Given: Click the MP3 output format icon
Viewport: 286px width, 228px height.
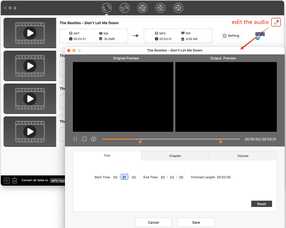Looking at the screenshot, I should pos(260,36).
